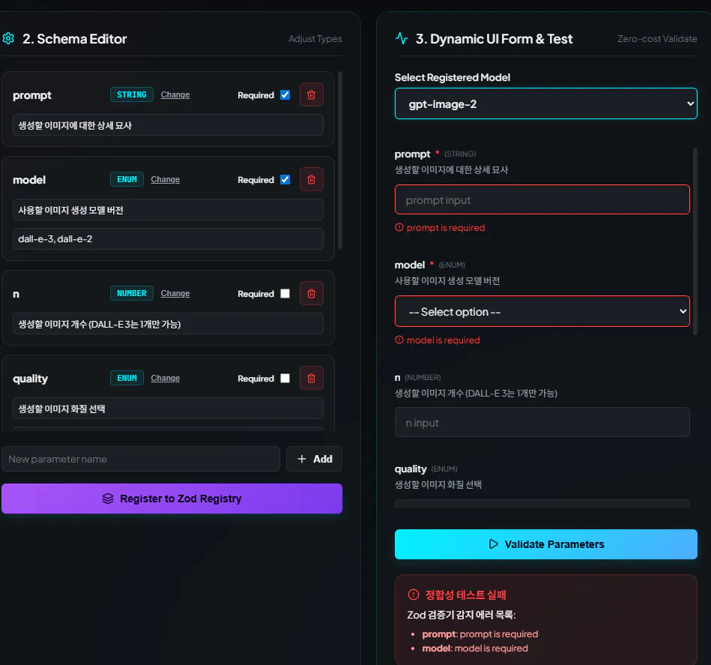Change the type of prompt parameter

click(175, 94)
